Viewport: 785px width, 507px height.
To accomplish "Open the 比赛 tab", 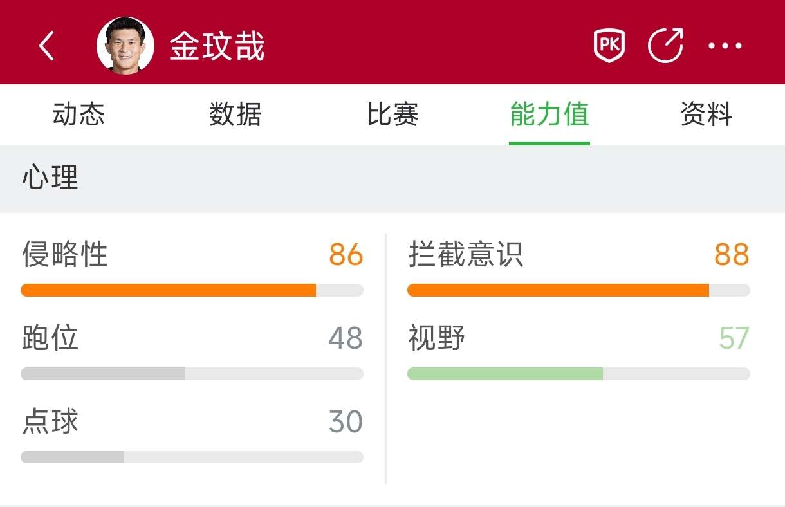I will [x=392, y=115].
